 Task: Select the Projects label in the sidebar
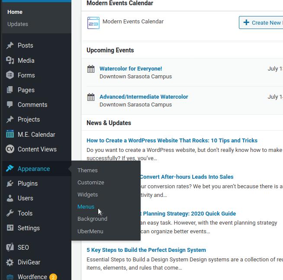click(x=29, y=119)
